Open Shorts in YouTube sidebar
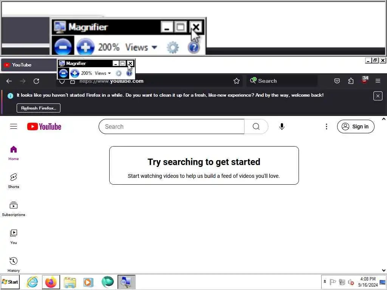 pos(14,181)
